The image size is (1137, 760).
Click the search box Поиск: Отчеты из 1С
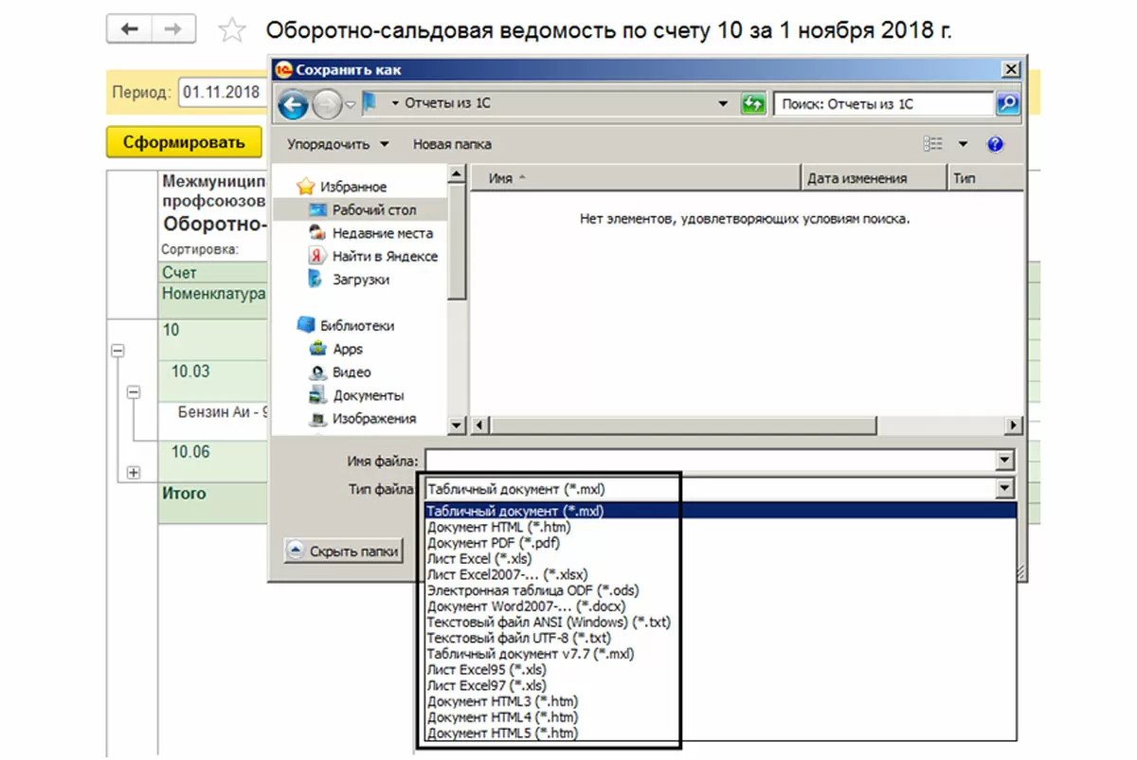pos(883,104)
